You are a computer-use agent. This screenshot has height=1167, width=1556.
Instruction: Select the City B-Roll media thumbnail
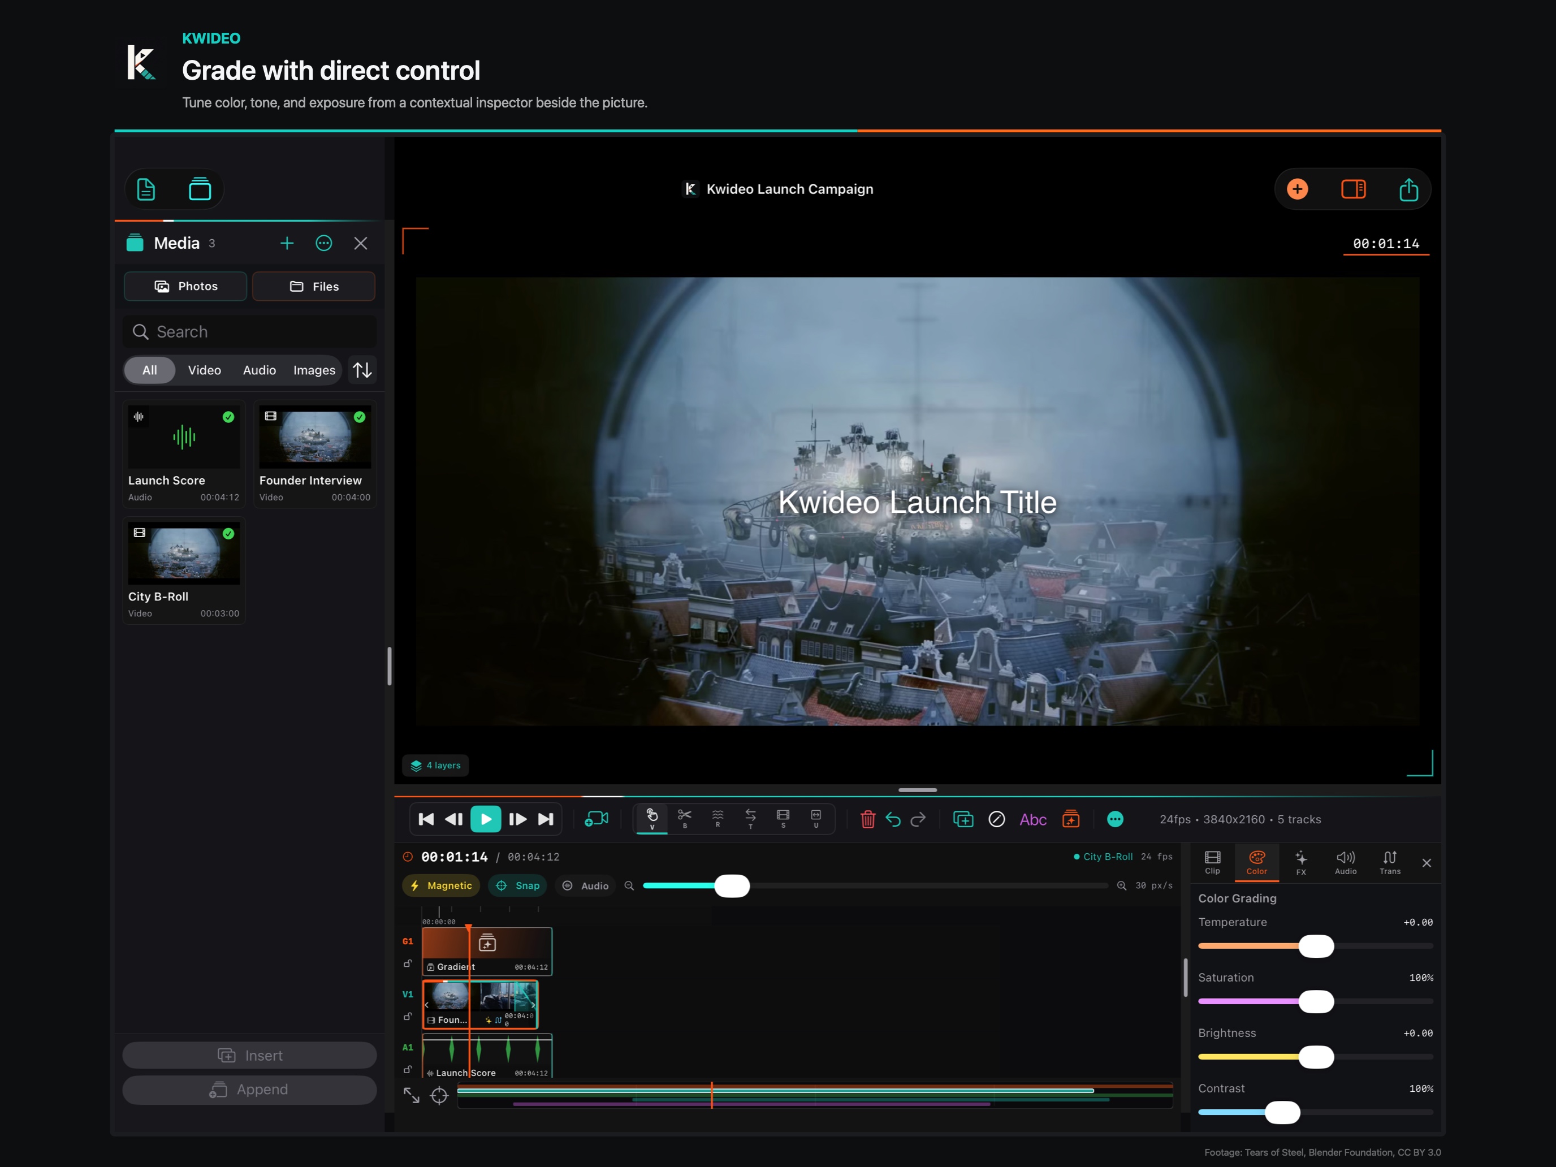[184, 553]
